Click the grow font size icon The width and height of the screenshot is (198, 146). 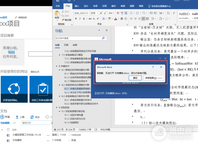(x=101, y=13)
